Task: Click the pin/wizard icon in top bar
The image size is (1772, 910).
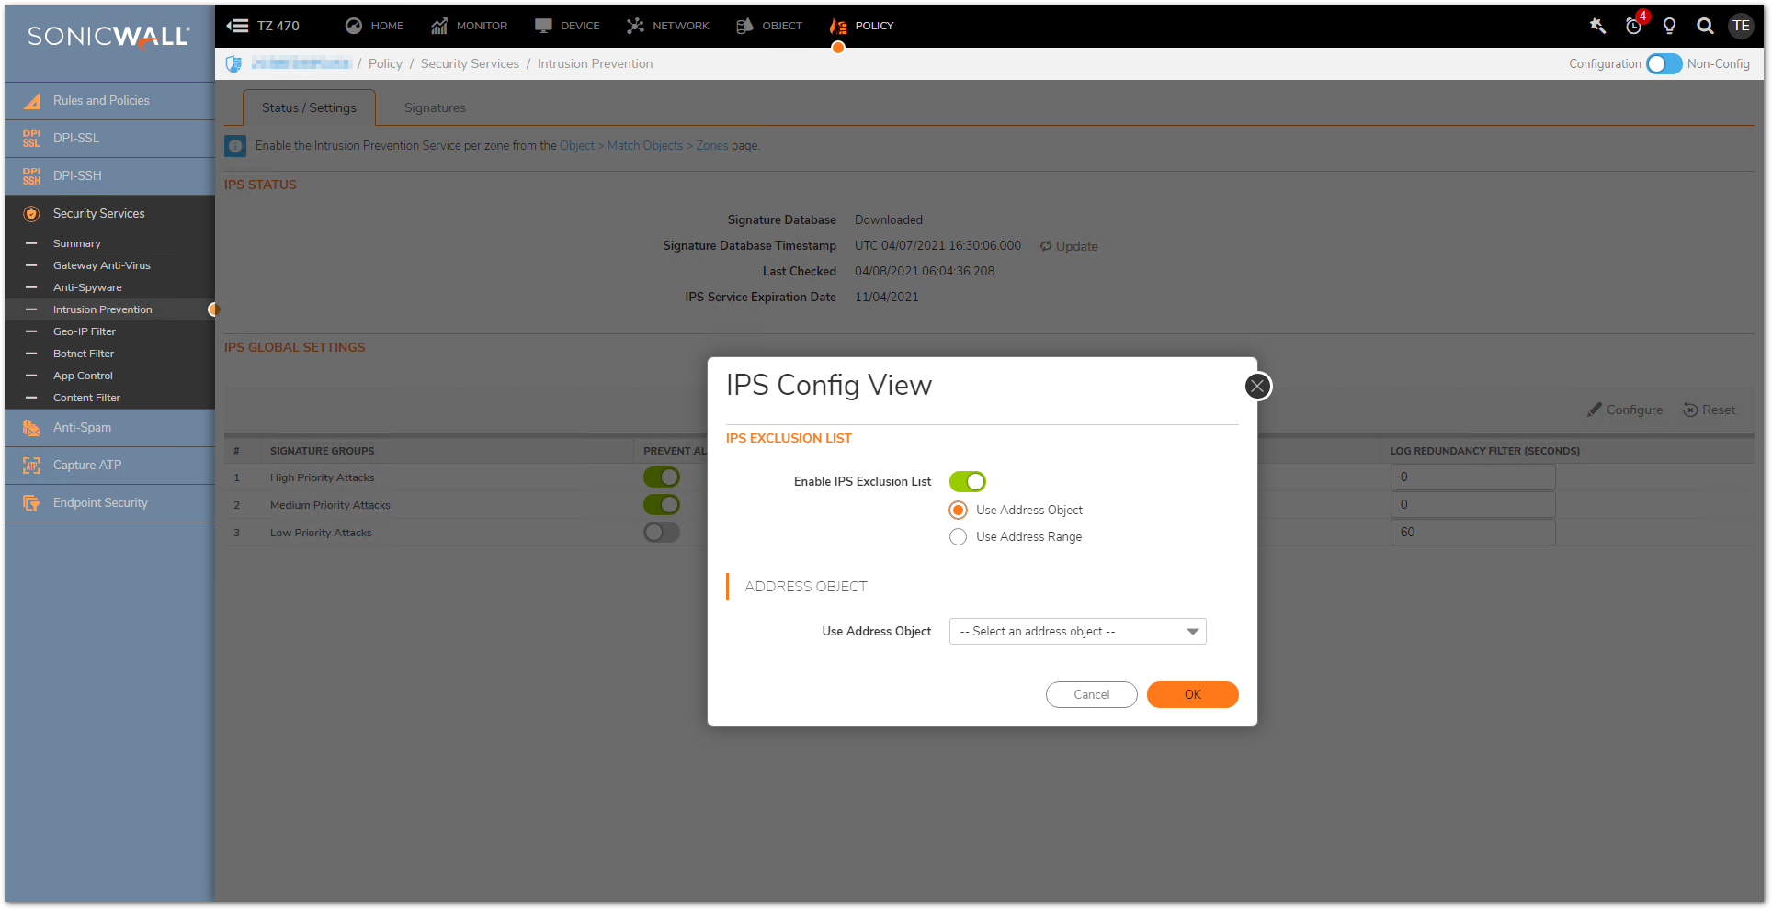Action: point(1597,26)
